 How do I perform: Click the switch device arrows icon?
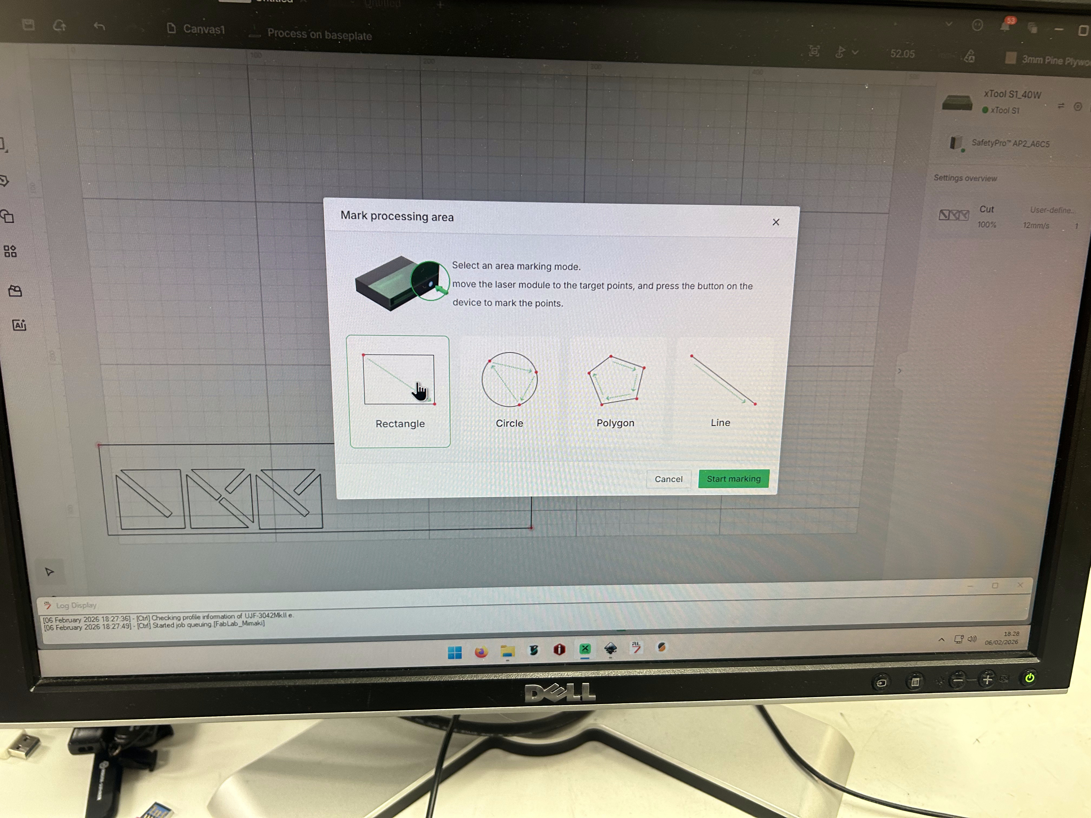click(1061, 106)
